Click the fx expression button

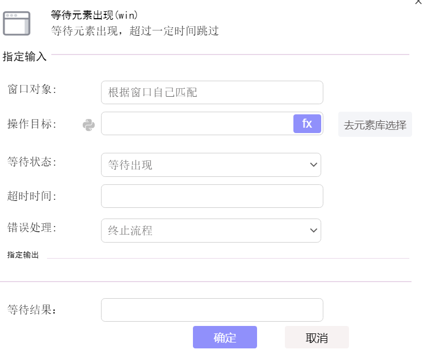coord(307,123)
